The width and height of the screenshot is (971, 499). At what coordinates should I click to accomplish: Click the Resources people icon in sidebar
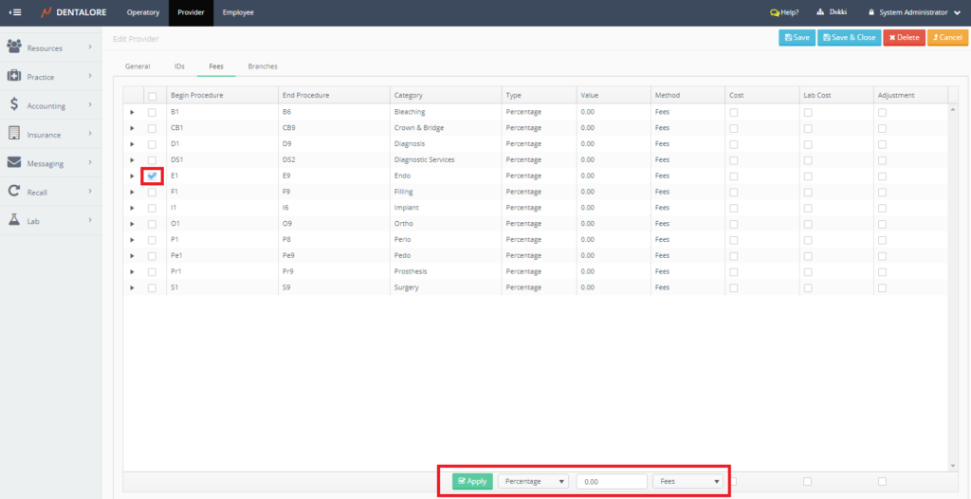14,46
